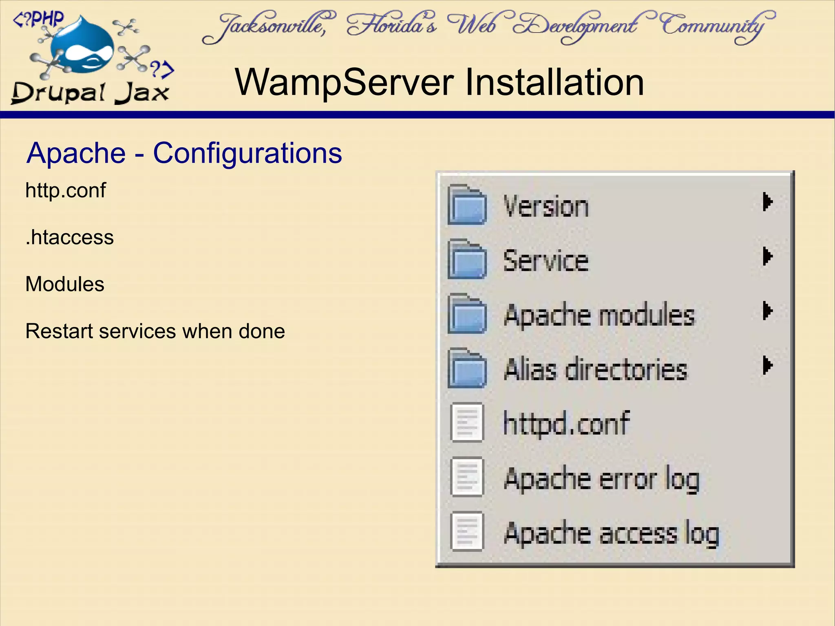Open the Service menu entry
Image resolution: width=835 pixels, height=626 pixels.
pos(615,259)
